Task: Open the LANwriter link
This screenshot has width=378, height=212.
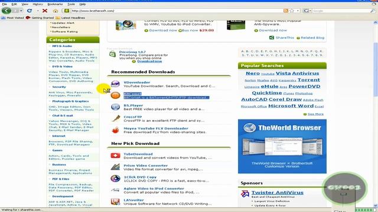Action: click(133, 200)
